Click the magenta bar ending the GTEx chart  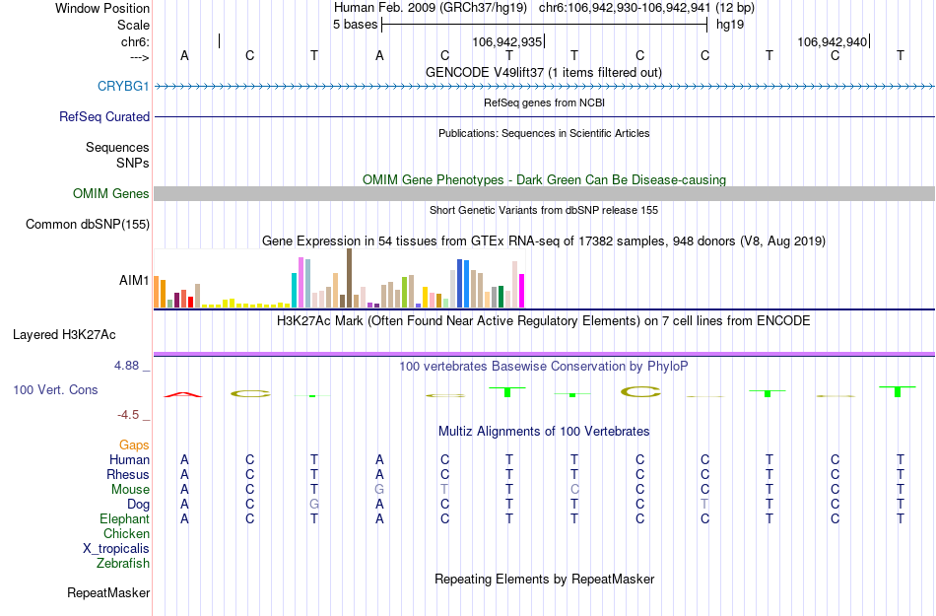click(522, 291)
